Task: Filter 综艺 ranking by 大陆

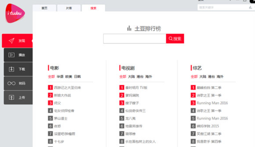Action: click(x=203, y=76)
